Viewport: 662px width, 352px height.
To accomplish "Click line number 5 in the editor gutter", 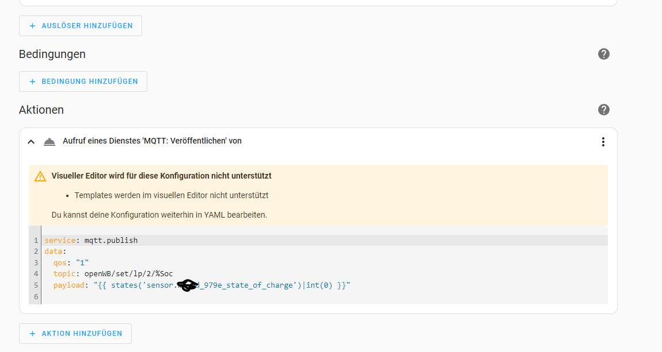I will pyautogui.click(x=36, y=285).
